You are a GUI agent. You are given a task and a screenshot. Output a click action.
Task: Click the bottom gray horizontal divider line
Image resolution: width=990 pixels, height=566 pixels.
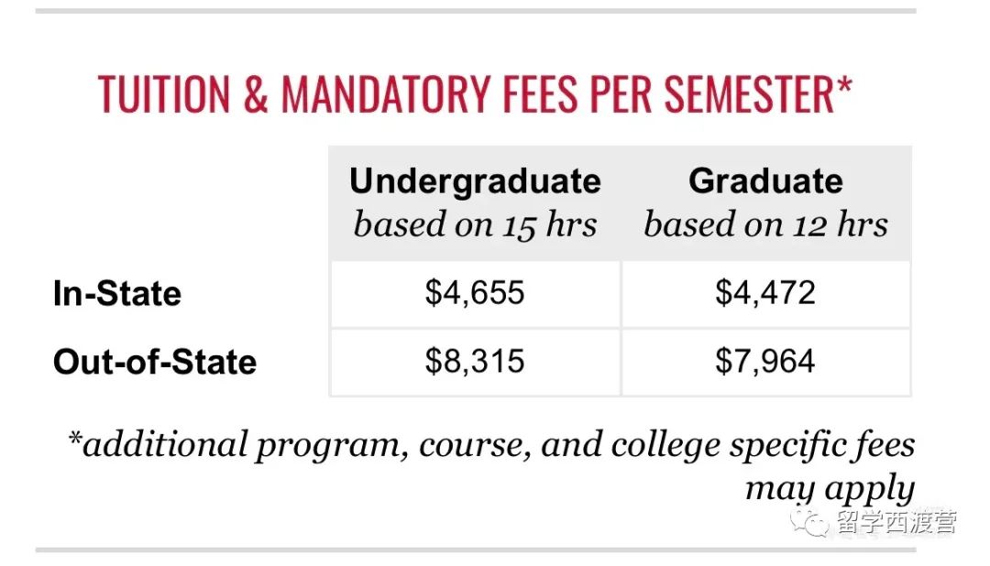click(476, 550)
